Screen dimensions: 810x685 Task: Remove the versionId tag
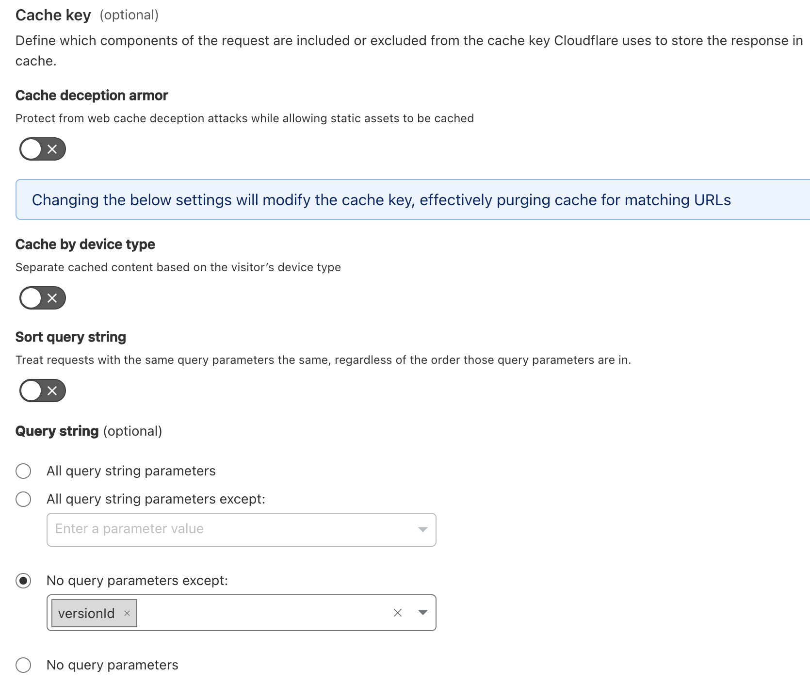click(x=127, y=613)
